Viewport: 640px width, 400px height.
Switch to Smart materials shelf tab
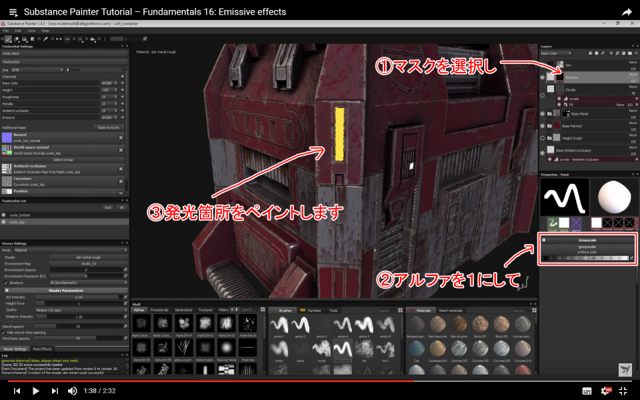click(x=450, y=311)
